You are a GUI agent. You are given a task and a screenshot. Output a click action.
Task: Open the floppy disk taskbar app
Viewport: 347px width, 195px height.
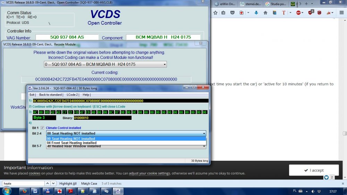coord(48,191)
